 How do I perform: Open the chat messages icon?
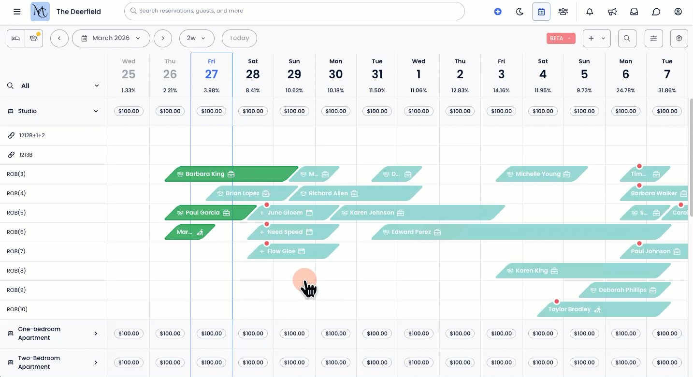tap(656, 12)
